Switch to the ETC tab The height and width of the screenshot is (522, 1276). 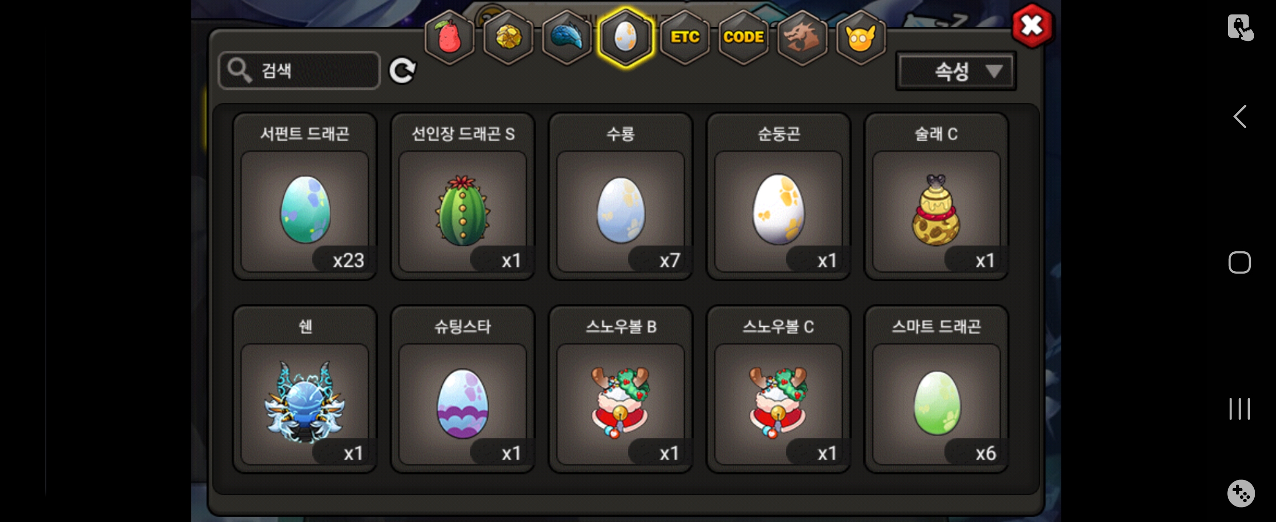click(x=684, y=38)
